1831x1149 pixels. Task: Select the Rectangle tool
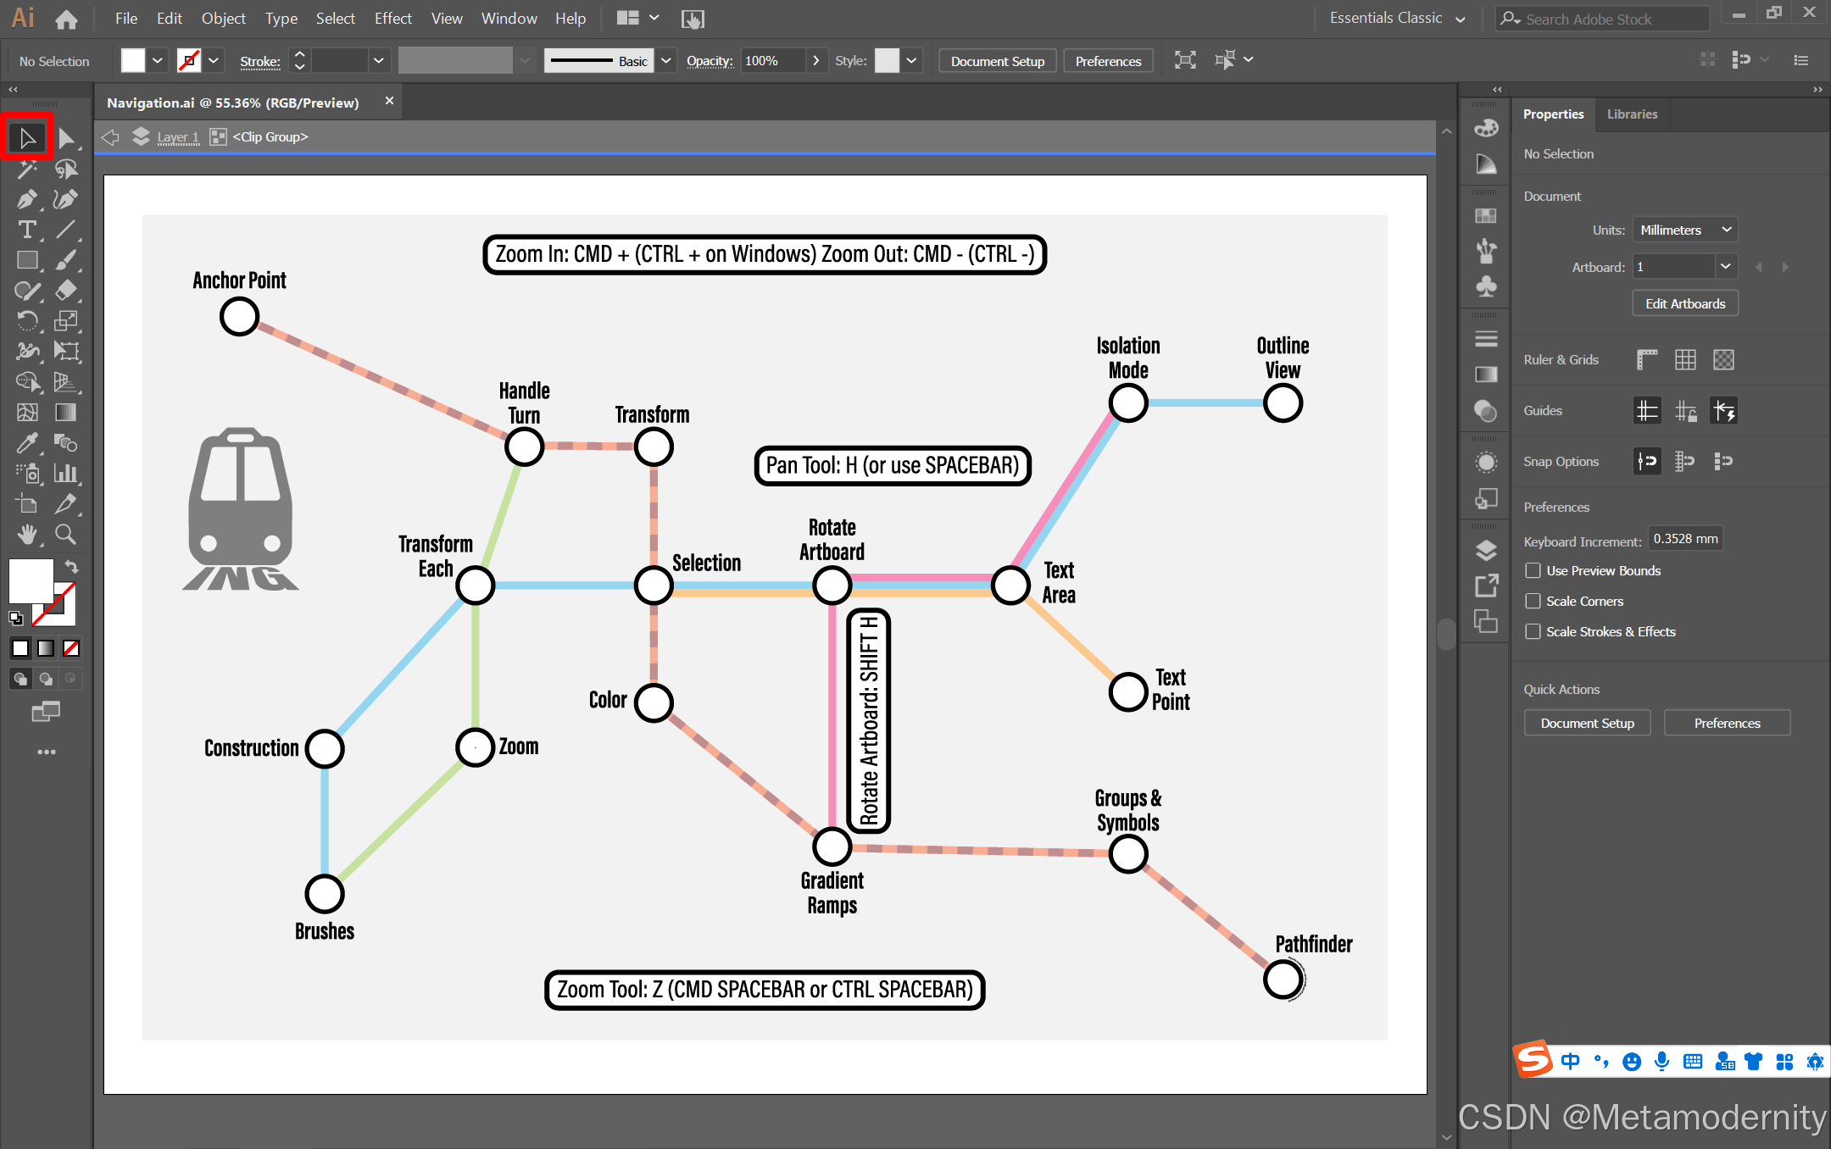26,260
